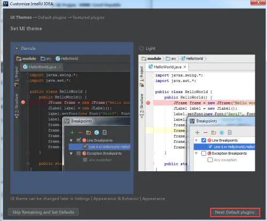This screenshot has width=267, height=221.
Task: Click HelloWorld.java tab in Light preview
Action: [167, 67]
